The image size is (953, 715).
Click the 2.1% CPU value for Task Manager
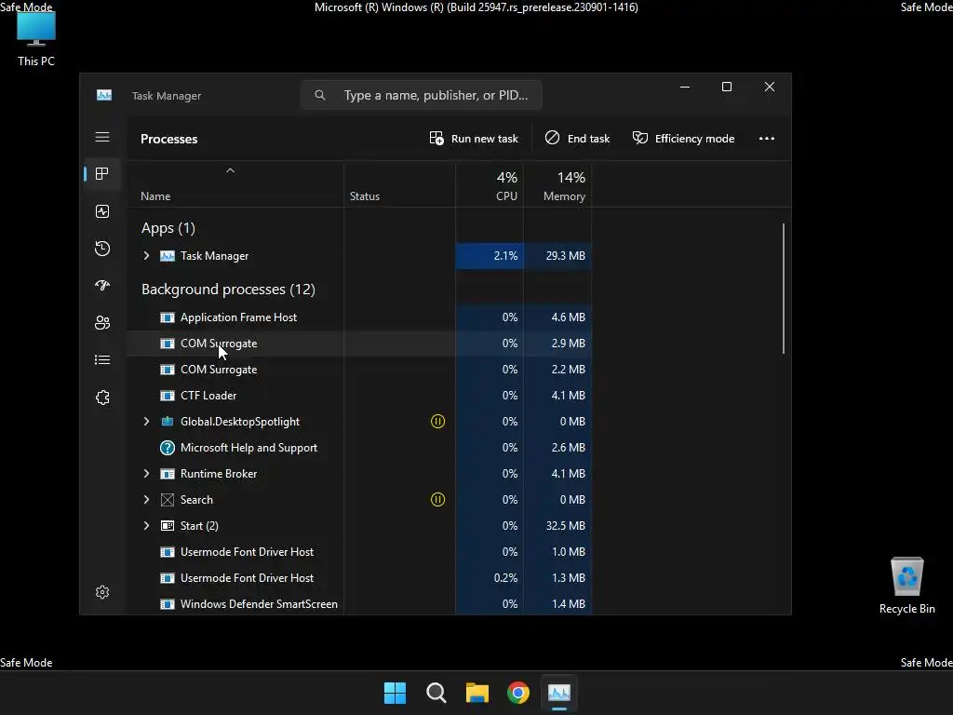tap(505, 256)
